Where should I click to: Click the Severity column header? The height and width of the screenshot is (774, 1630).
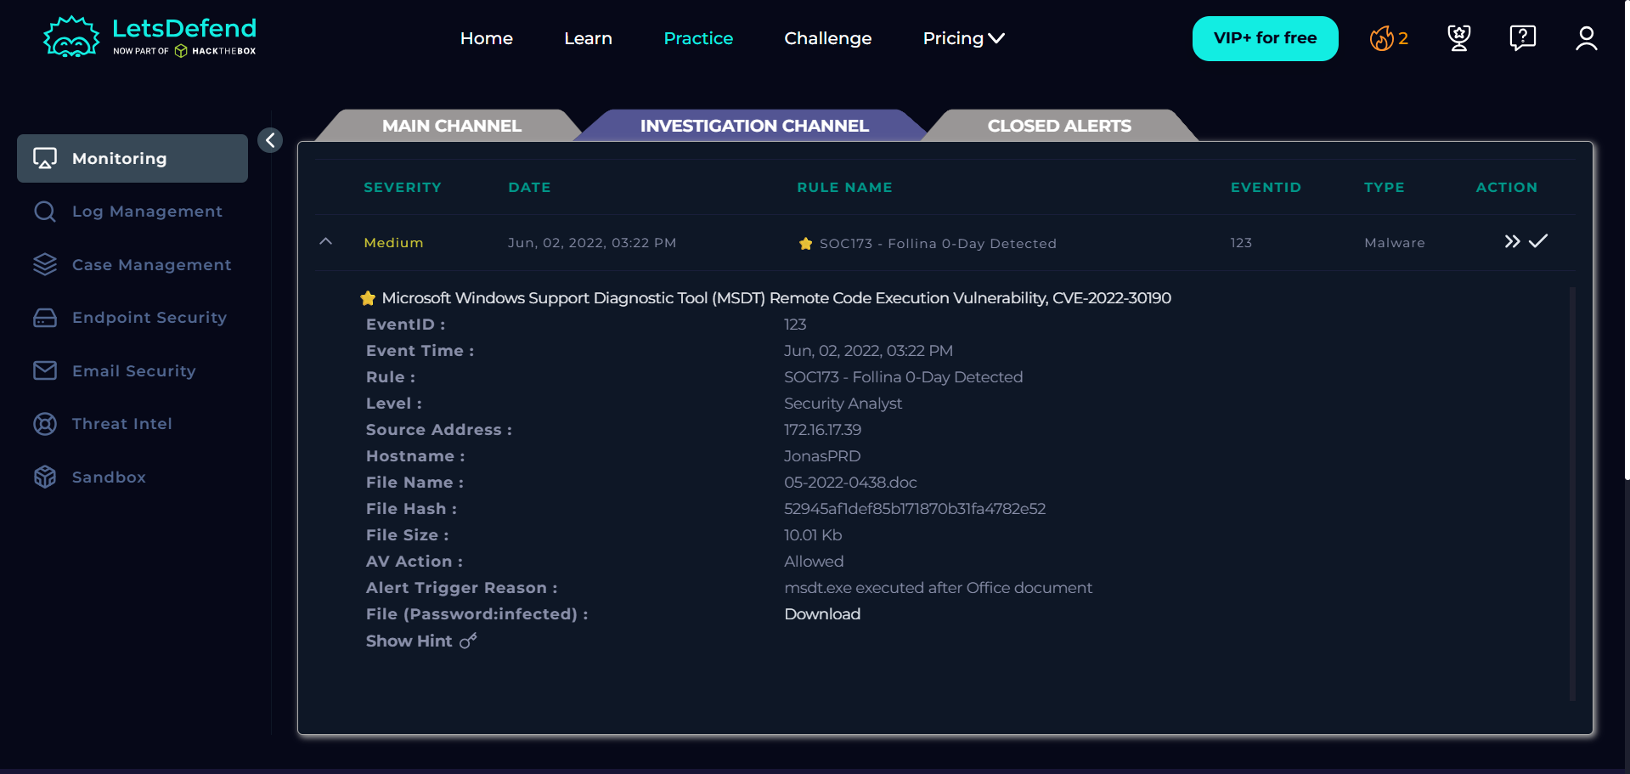[x=403, y=188]
